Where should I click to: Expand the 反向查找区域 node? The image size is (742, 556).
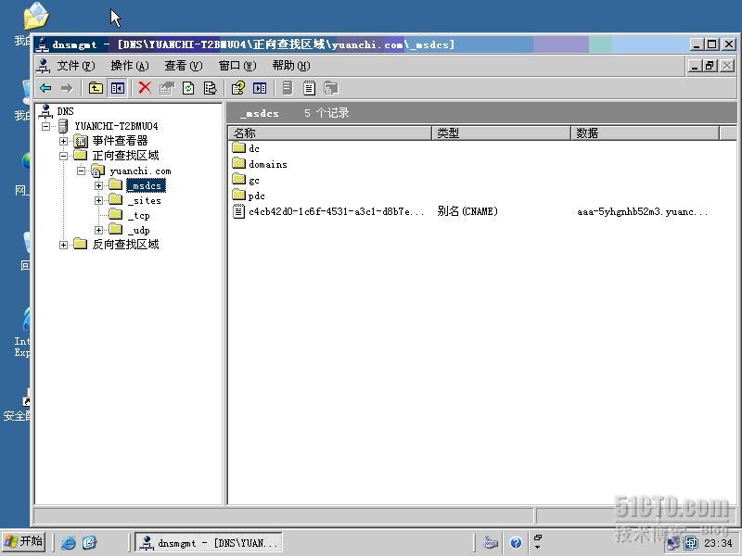point(63,245)
